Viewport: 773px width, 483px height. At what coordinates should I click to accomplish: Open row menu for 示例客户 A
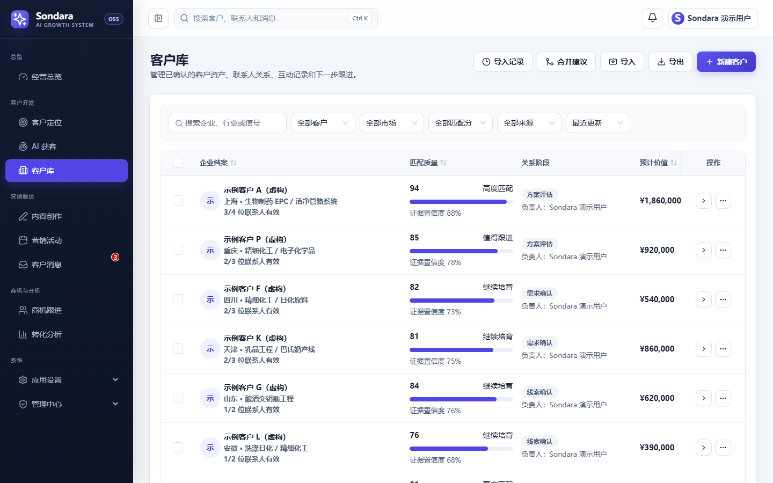click(x=723, y=201)
